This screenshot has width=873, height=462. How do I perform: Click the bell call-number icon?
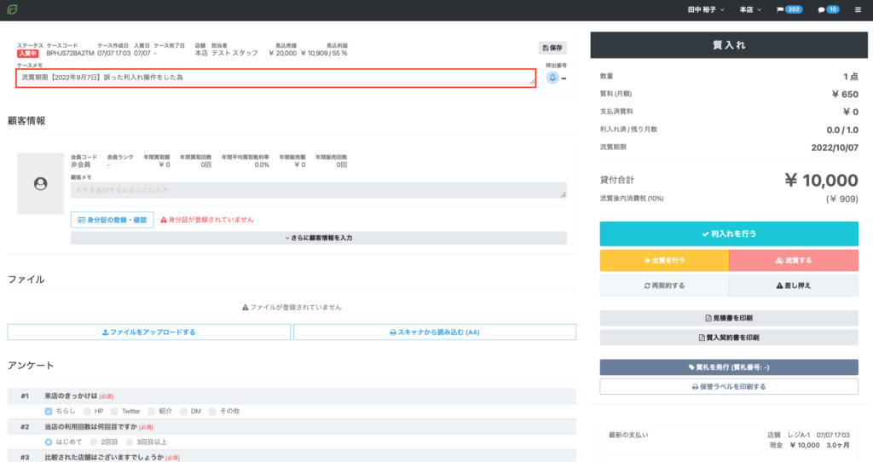pyautogui.click(x=552, y=78)
